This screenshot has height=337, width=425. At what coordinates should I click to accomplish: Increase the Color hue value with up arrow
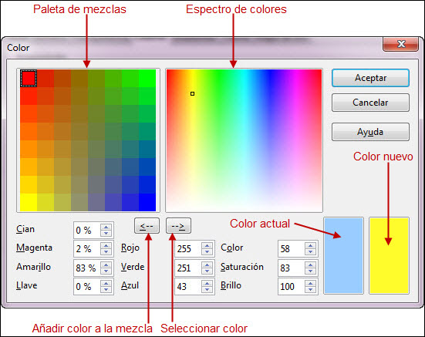(x=310, y=245)
